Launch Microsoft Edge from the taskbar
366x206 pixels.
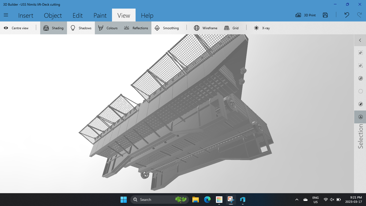[x=207, y=200]
